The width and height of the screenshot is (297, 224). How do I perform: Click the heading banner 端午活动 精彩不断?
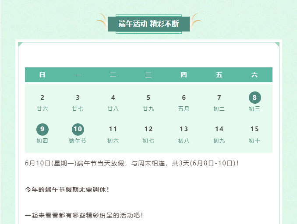coord(148,24)
